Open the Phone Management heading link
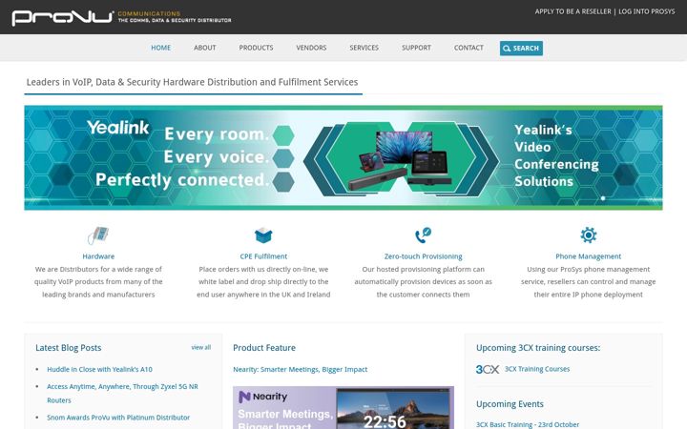Viewport: 687px width, 429px height. [588, 256]
